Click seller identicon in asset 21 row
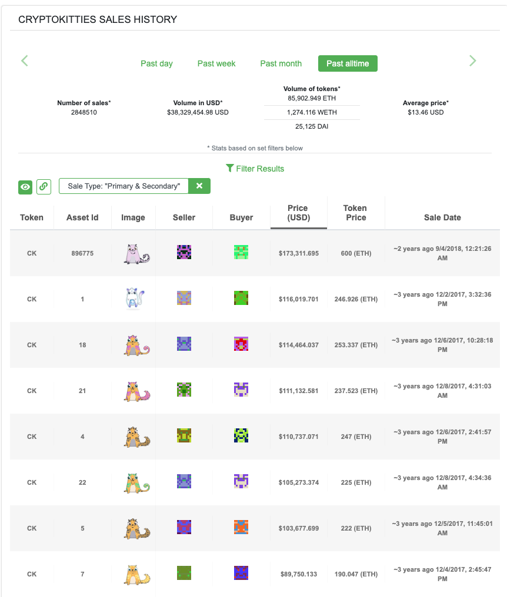507x597 pixels. 184,390
